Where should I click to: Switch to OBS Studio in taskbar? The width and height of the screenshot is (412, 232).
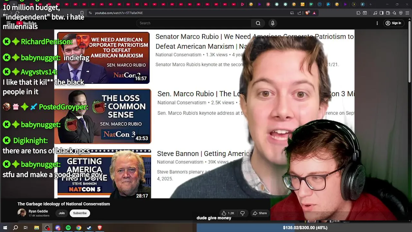47,228
